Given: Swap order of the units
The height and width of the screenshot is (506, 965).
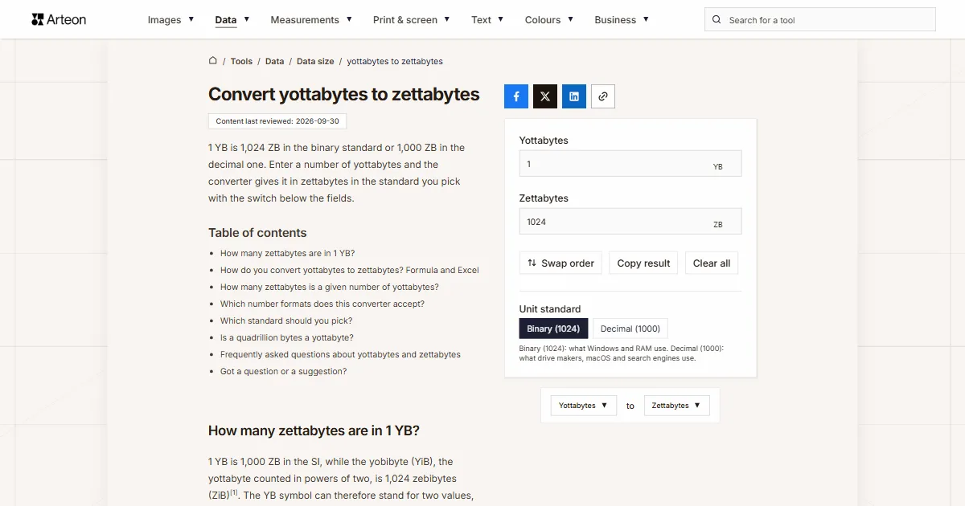Looking at the screenshot, I should click(x=561, y=263).
